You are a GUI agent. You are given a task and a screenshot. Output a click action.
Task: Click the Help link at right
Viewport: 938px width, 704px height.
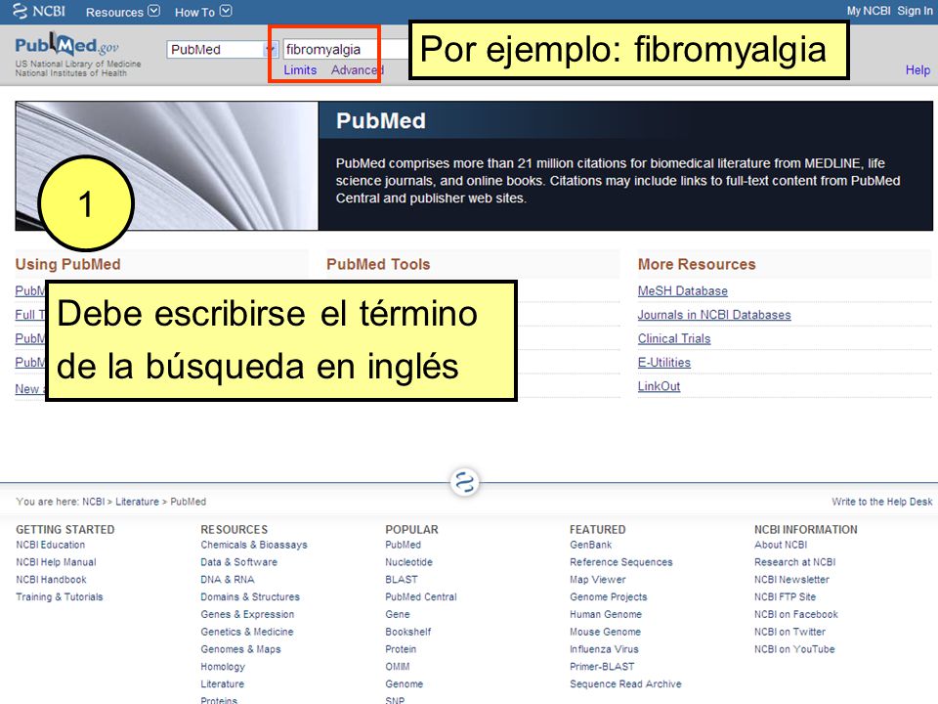pyautogui.click(x=917, y=70)
